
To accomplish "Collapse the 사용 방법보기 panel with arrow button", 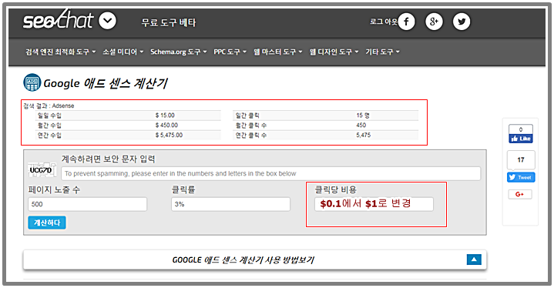I will coord(474,260).
